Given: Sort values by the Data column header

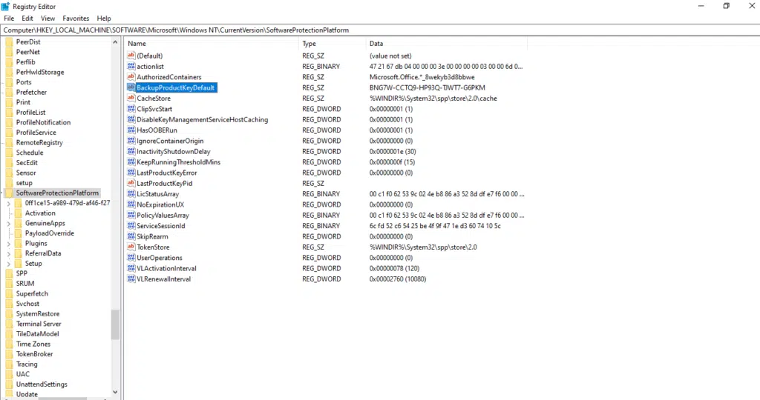Looking at the screenshot, I should pyautogui.click(x=447, y=44).
